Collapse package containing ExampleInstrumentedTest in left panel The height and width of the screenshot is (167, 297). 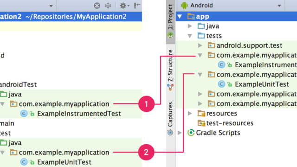(2, 104)
